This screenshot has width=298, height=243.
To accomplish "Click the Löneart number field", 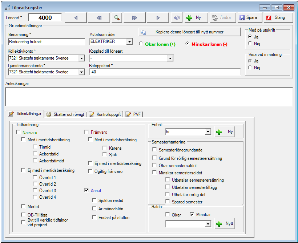I will pyautogui.click(x=45, y=17).
